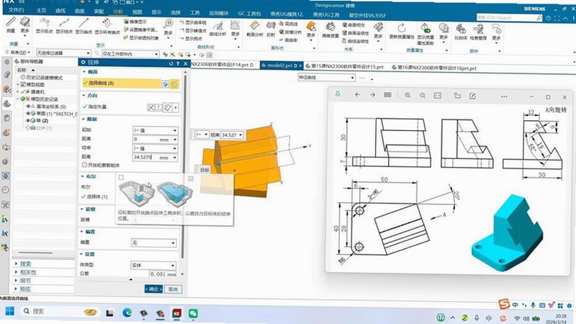The image size is (576, 324).
Task: Toggle the diamond marker of 拉伸 (3)
Action: (x=27, y=128)
